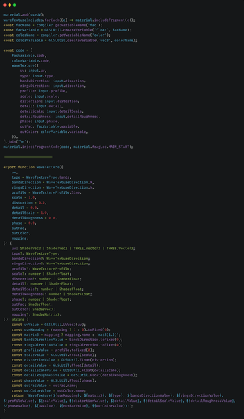Click the "outColor: ShaderVec3;" line
The height and width of the screenshot is (419, 244).
point(33,310)
